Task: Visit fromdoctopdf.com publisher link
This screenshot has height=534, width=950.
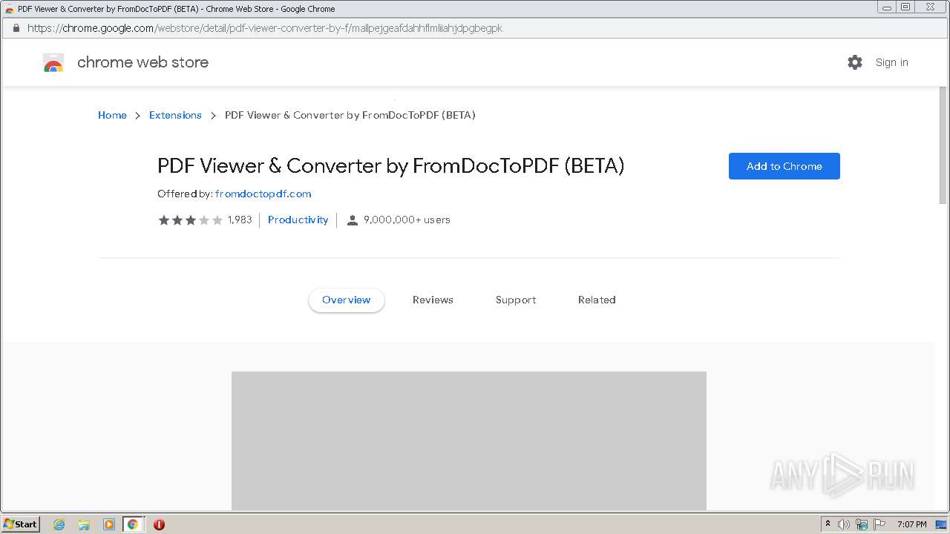Action: click(263, 194)
